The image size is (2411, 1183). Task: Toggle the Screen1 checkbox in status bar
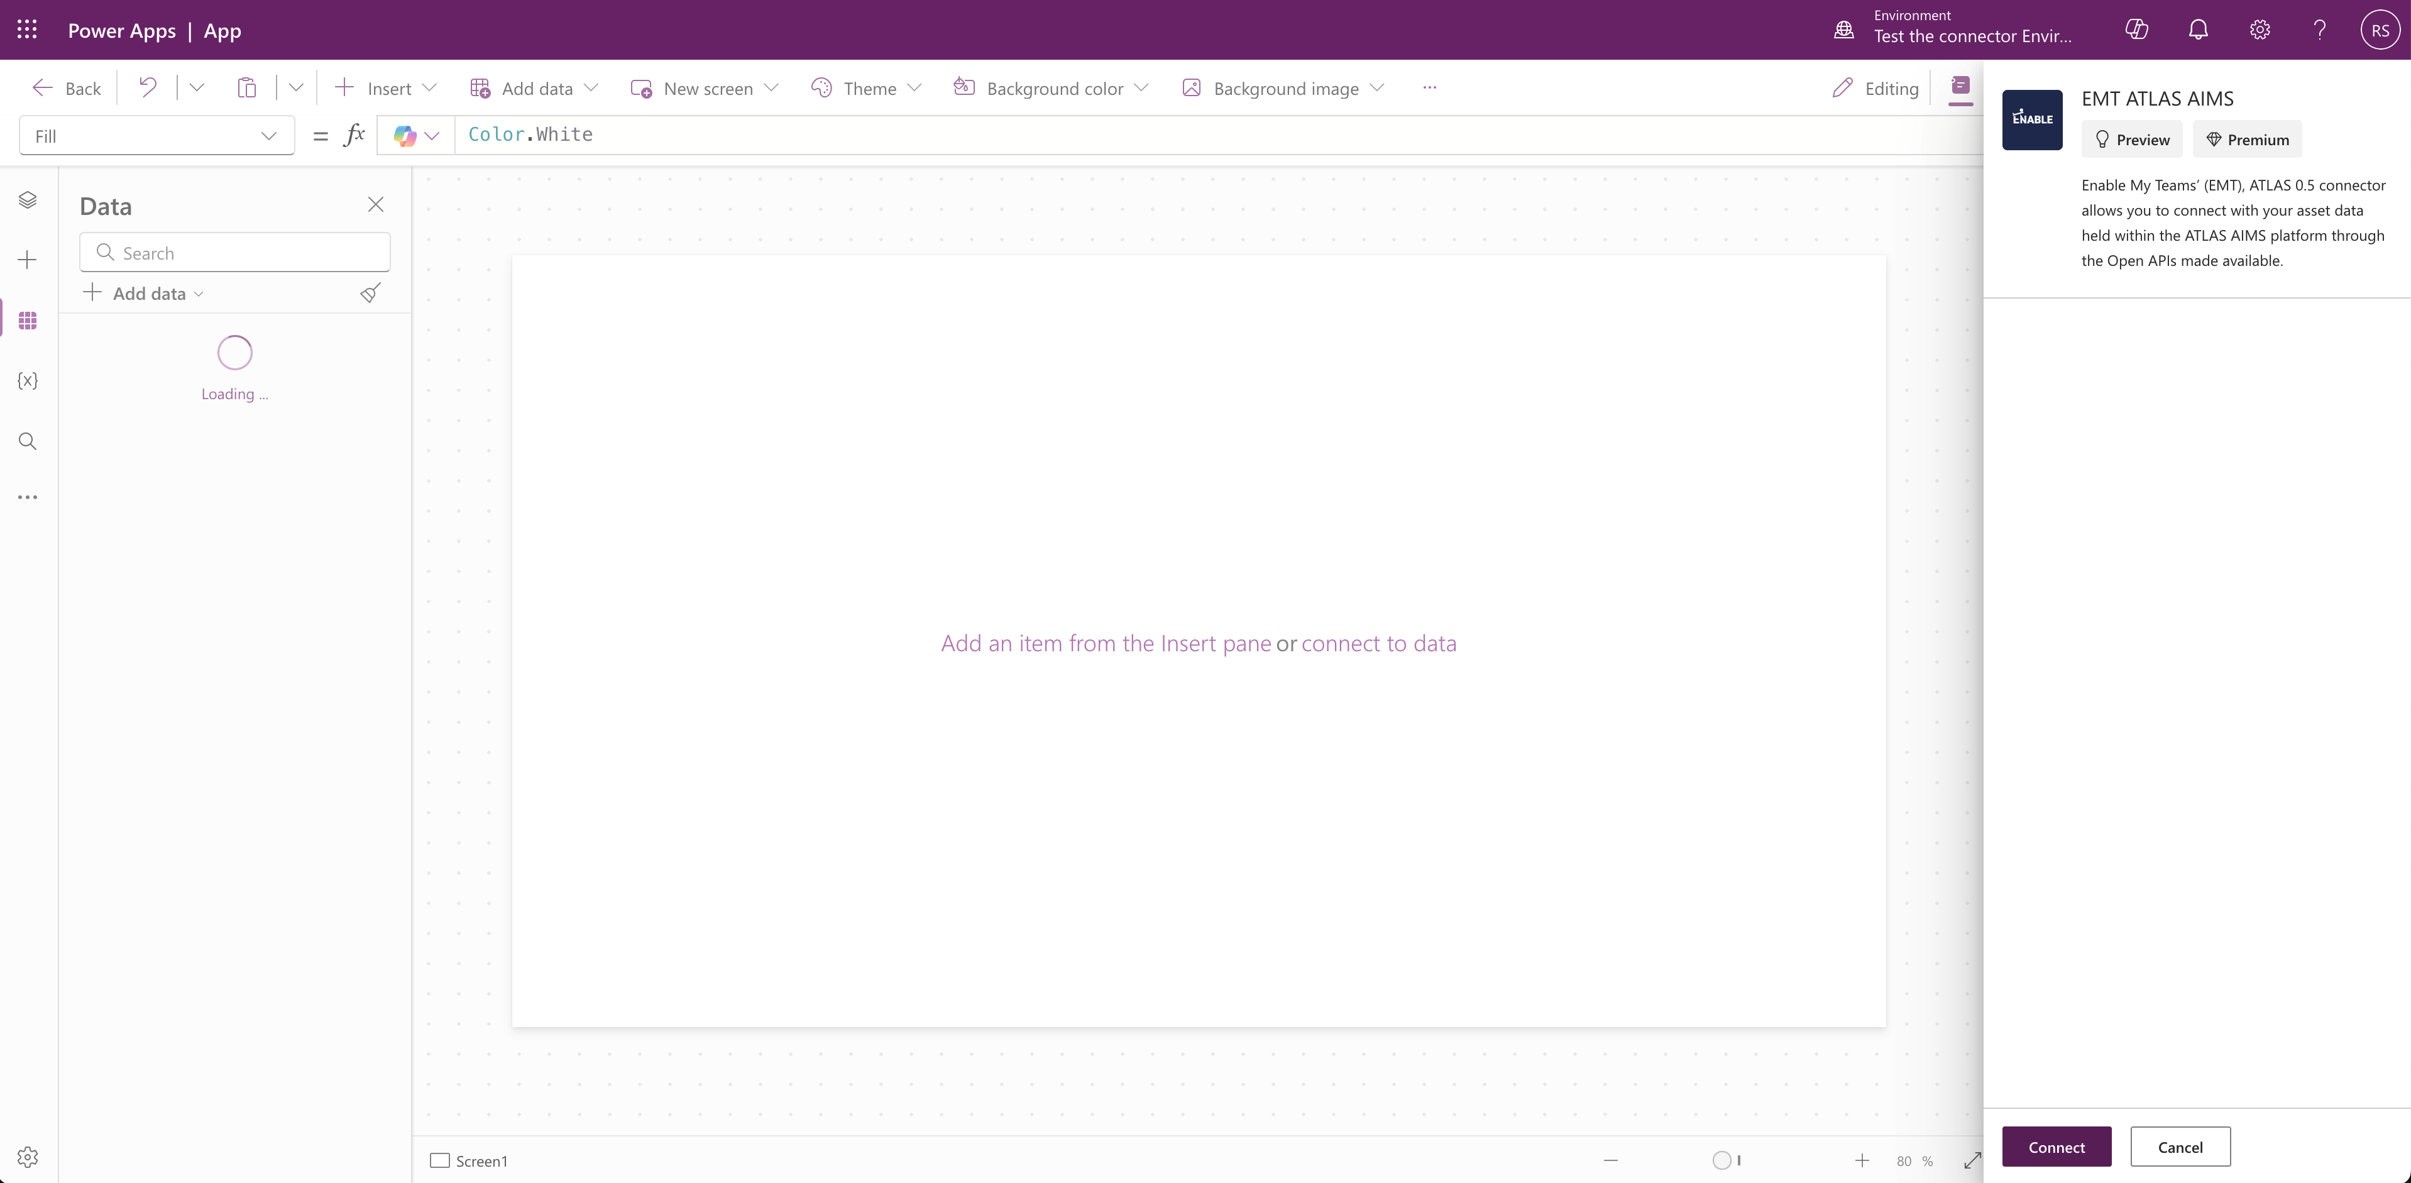[x=439, y=1160]
